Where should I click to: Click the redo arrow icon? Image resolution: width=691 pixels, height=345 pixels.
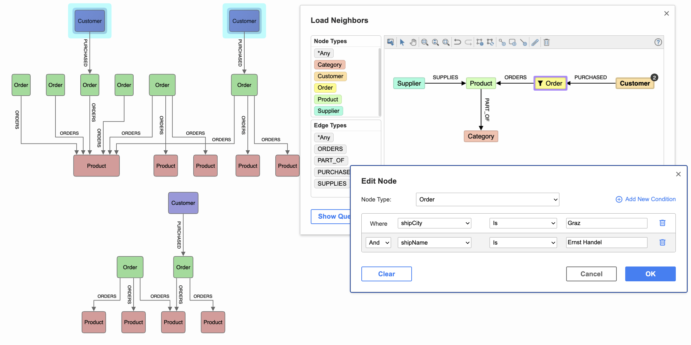click(x=468, y=42)
